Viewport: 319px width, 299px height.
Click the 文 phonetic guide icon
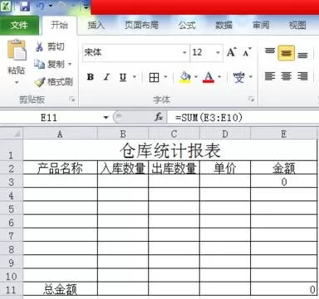coord(238,77)
